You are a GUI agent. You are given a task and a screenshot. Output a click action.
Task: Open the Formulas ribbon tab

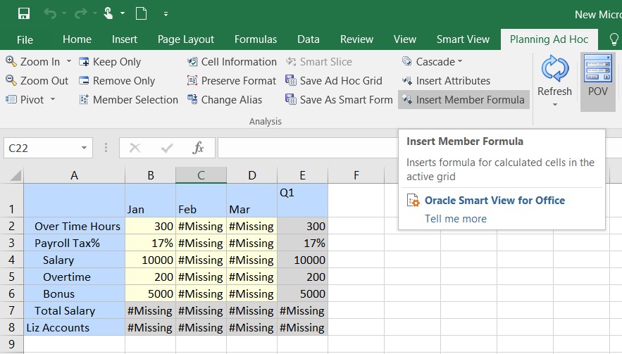click(256, 39)
